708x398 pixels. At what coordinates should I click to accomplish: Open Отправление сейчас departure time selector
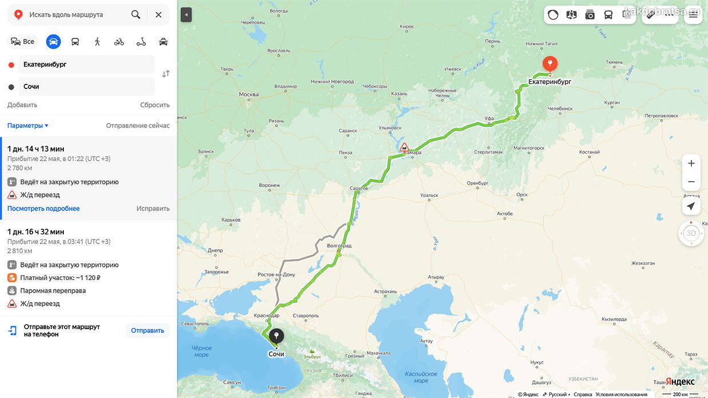tap(138, 125)
